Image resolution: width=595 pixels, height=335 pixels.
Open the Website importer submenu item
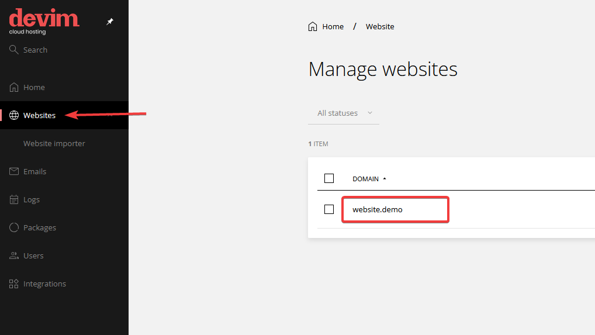pyautogui.click(x=54, y=143)
